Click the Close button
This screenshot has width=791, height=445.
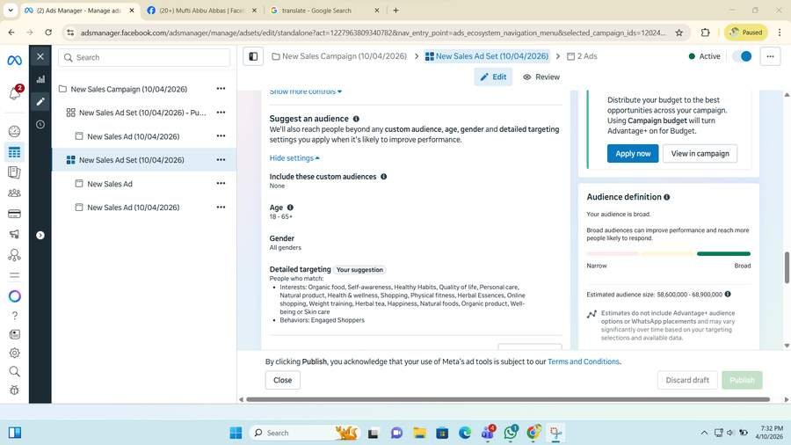[x=282, y=380]
